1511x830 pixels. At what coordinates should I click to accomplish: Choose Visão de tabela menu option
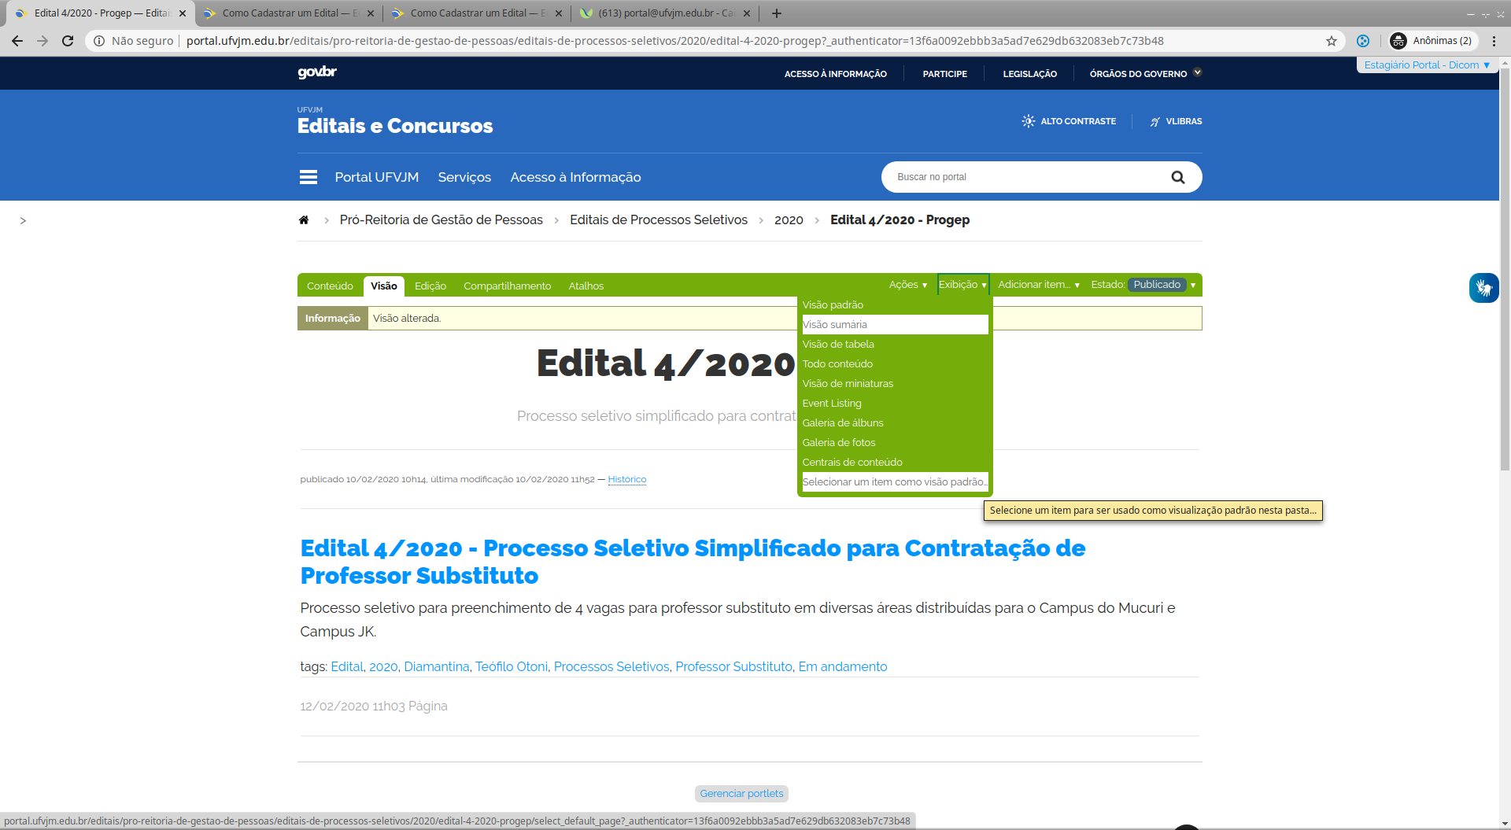pos(838,345)
